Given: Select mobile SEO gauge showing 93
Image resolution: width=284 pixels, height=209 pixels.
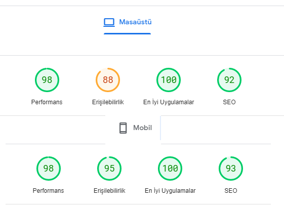Looking at the screenshot, I should [231, 169].
